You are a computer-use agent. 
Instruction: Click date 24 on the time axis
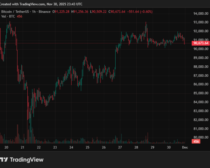[x=71, y=147]
